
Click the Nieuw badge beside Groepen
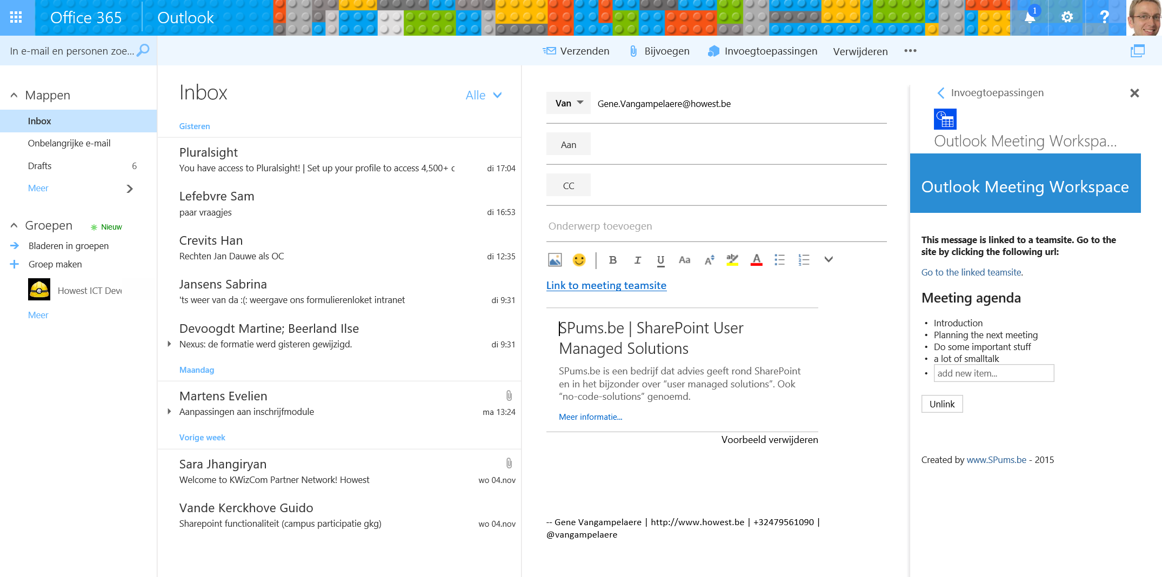tap(106, 227)
